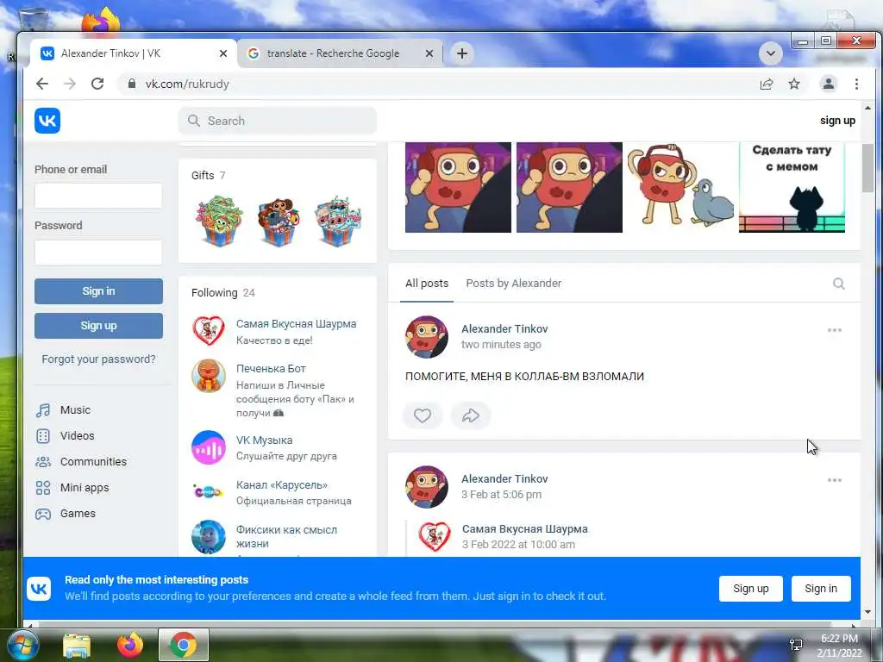Screen dimensions: 883x662
Task: Open Печенька Бот community link
Action: click(x=271, y=369)
